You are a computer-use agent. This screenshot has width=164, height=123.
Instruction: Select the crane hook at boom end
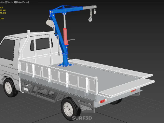click(90, 19)
